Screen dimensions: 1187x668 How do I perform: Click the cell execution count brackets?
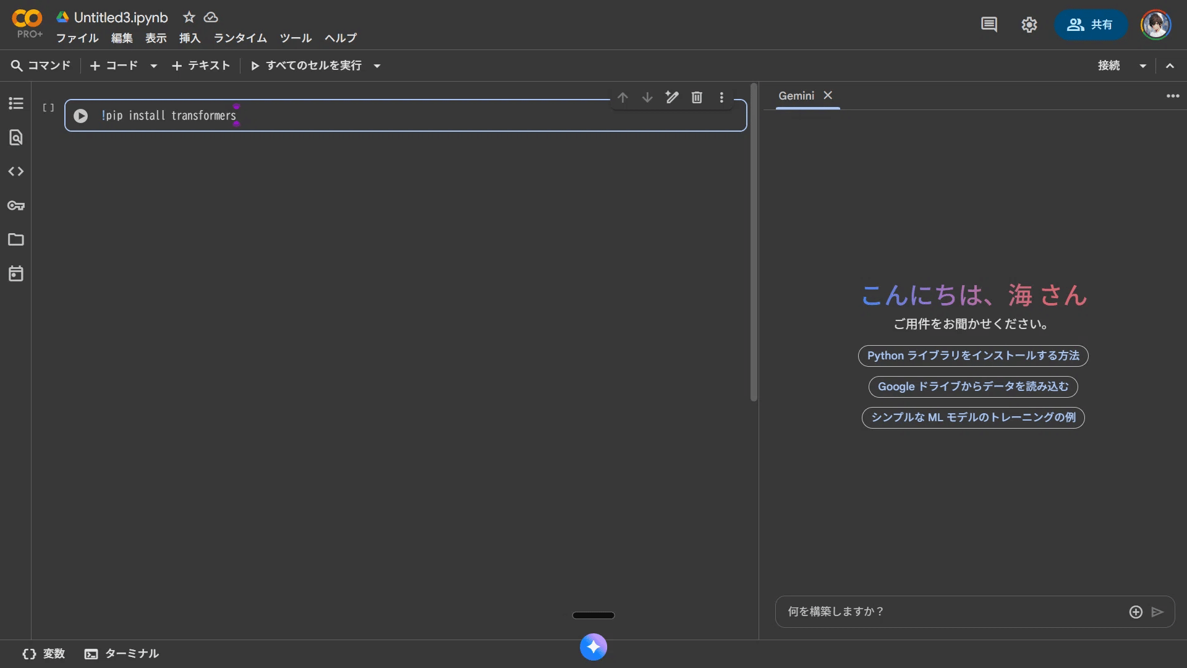[48, 108]
